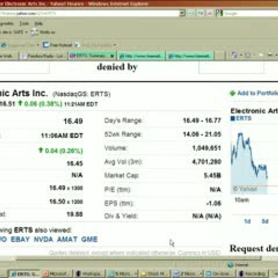Switch to the second http tab
278x278 pixels.
coord(190,56)
